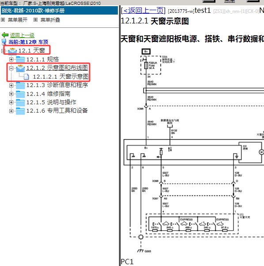Open the 12.1.5 说明与操作 tree item

pos(51,103)
